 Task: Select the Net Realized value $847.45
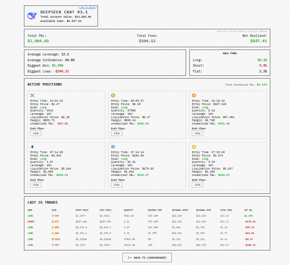[258, 41]
